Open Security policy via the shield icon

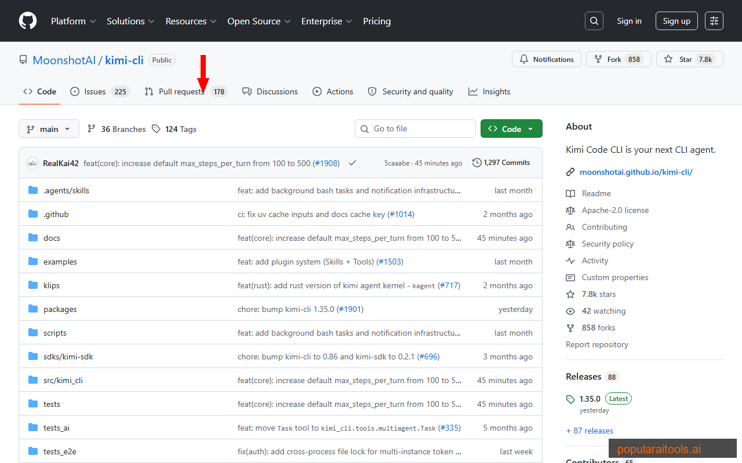(571, 244)
